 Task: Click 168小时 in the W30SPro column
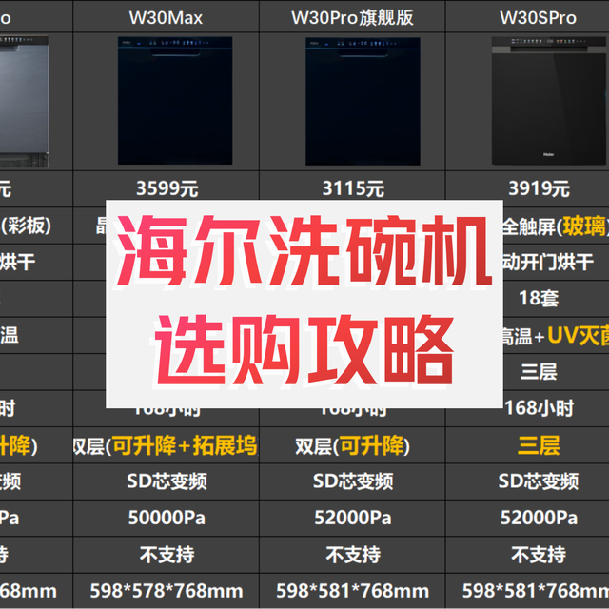(539, 408)
